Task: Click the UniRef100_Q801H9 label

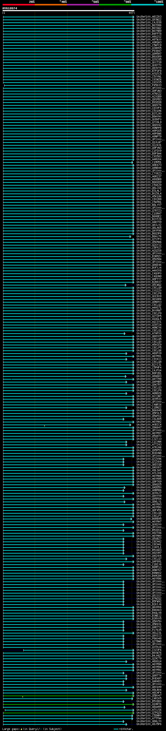Action: [x=149, y=687]
